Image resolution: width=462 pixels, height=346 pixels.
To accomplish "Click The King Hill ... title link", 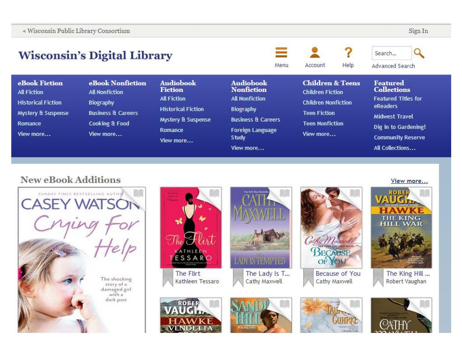I will click(408, 273).
